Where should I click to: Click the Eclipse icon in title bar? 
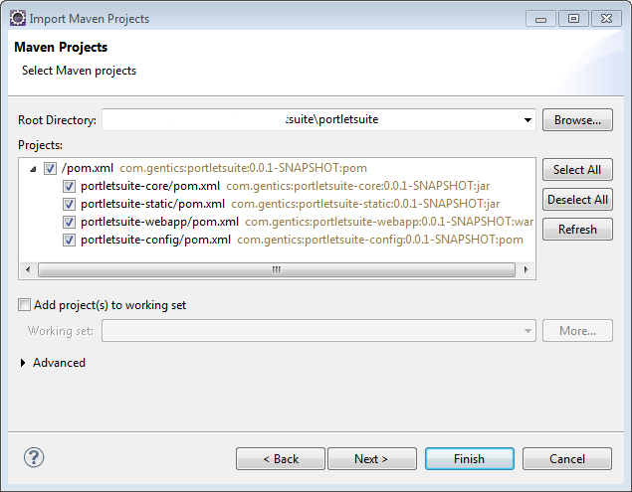(x=18, y=19)
